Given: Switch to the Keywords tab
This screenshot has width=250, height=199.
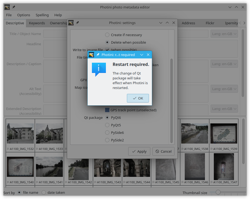Looking at the screenshot, I should click(x=37, y=23).
